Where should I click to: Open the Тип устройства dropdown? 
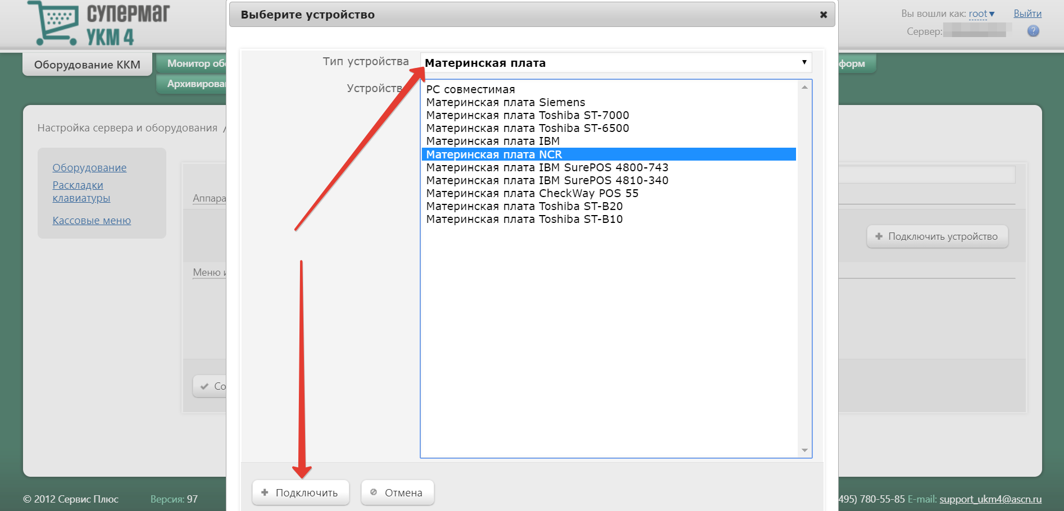[616, 63]
